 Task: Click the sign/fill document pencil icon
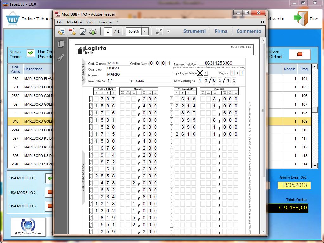[x=83, y=31]
